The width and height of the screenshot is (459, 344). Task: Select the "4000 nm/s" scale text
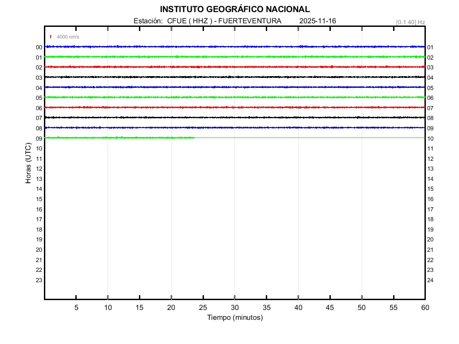pyautogui.click(x=68, y=37)
